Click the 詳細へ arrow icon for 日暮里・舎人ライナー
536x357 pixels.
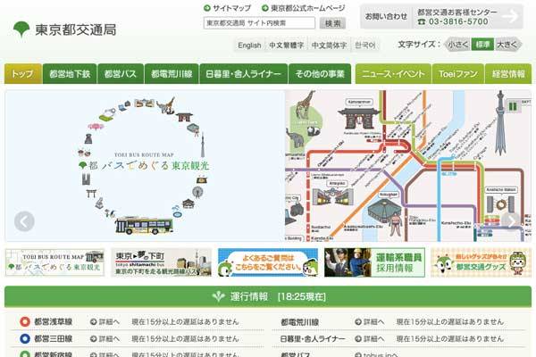coord(358,339)
